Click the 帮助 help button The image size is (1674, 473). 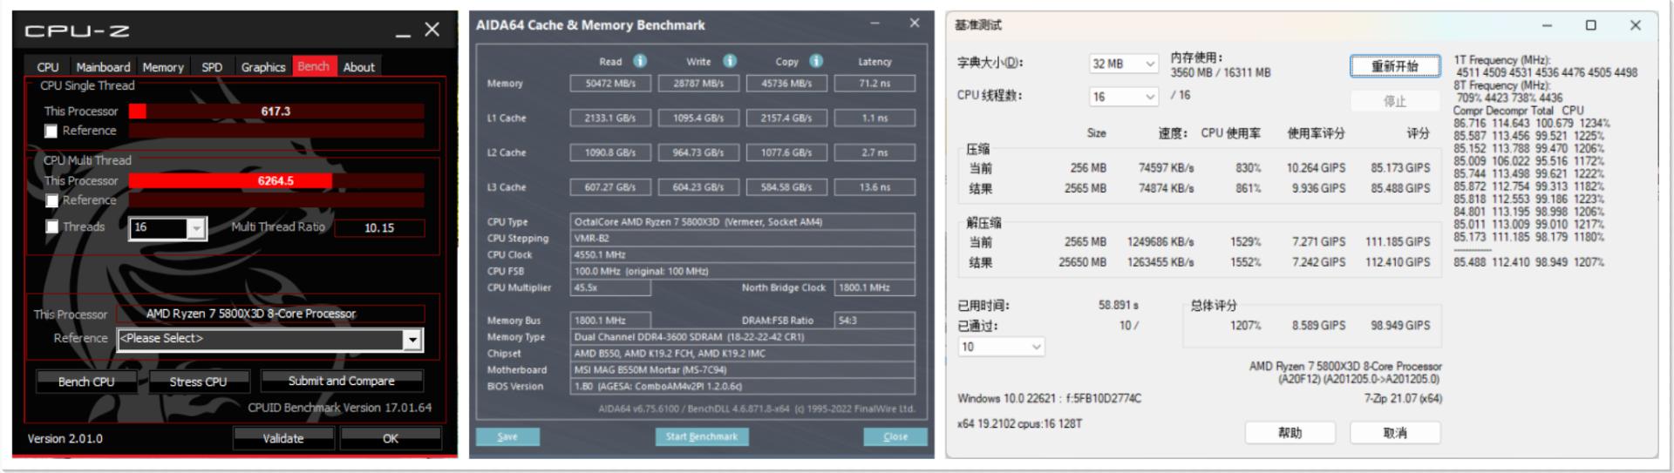[x=1290, y=433]
